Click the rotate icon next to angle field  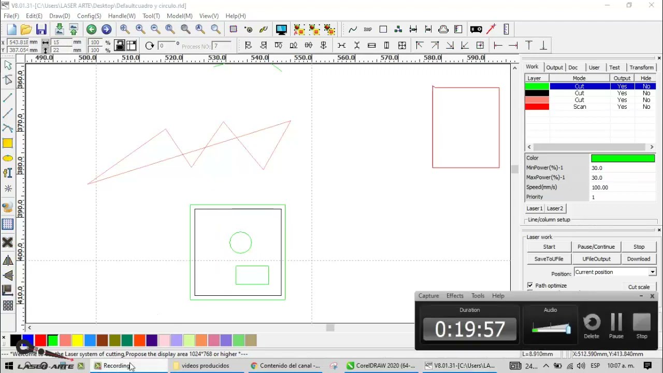[x=150, y=46]
